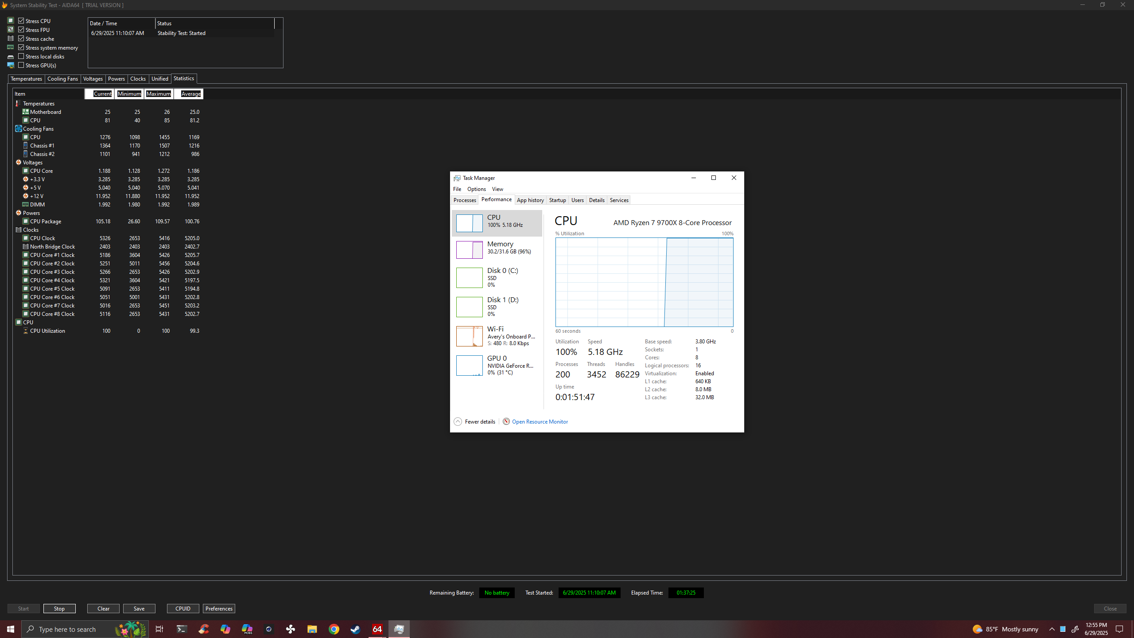Open the App history tab
The height and width of the screenshot is (638, 1134).
pos(530,200)
